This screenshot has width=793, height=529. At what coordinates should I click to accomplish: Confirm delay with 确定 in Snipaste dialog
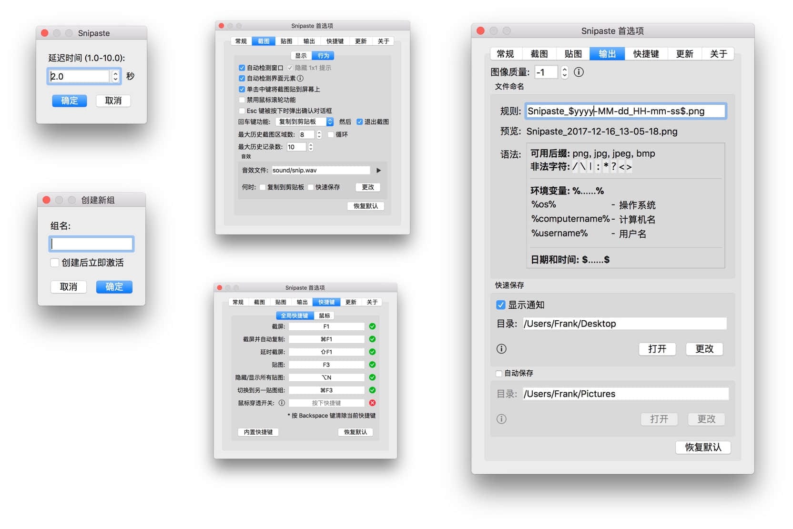[x=70, y=101]
